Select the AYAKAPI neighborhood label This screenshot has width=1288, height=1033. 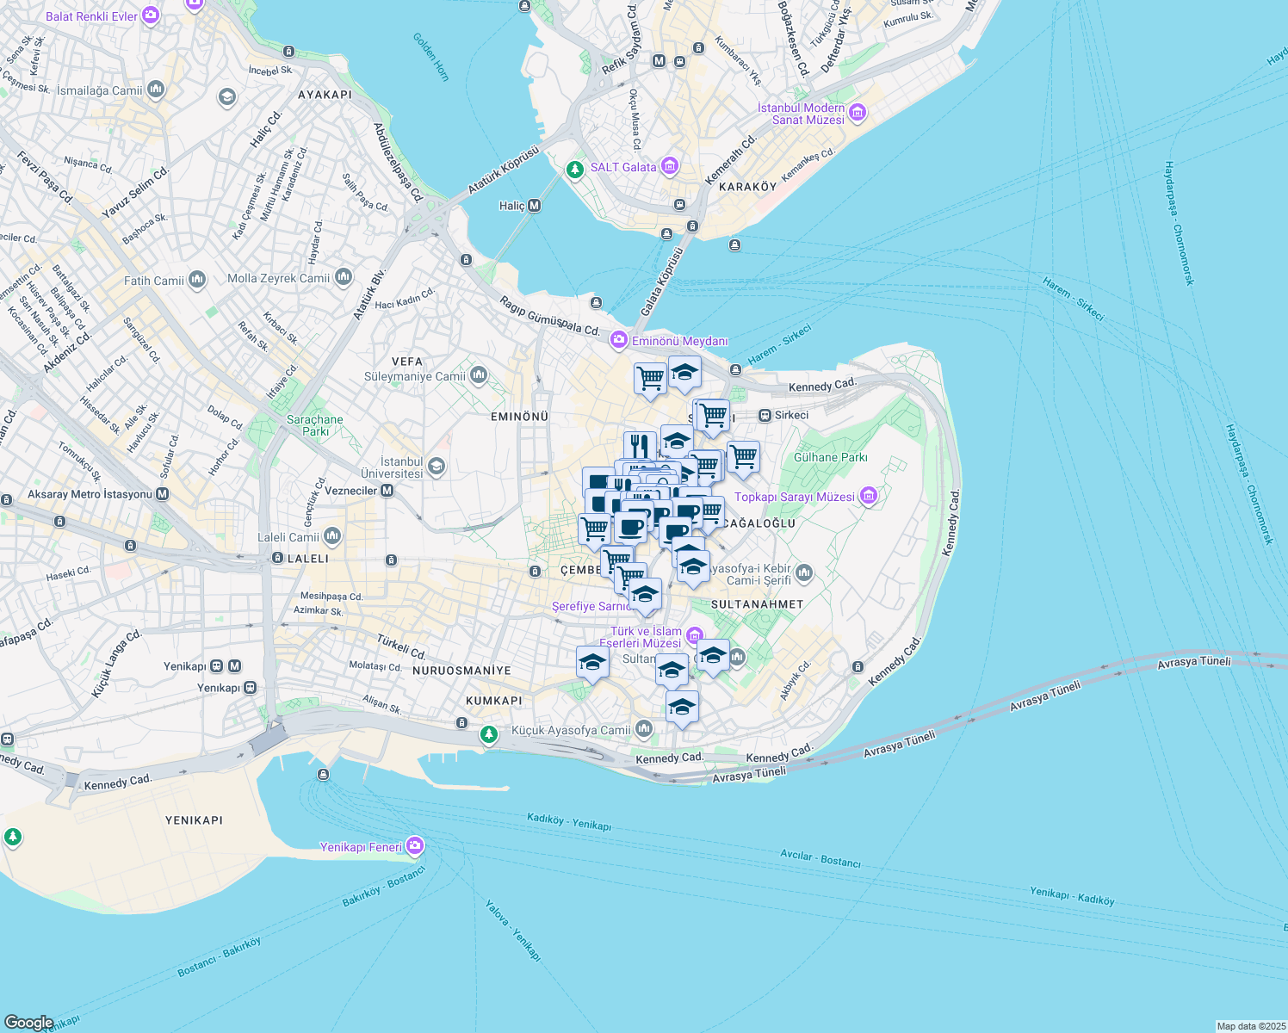[x=325, y=95]
